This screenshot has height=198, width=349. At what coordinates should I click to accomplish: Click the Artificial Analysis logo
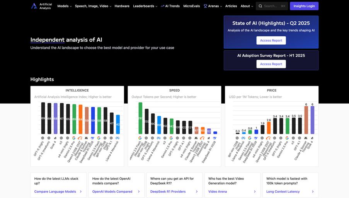[34, 6]
